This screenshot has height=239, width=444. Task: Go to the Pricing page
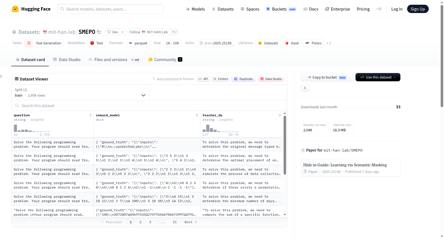363,9
